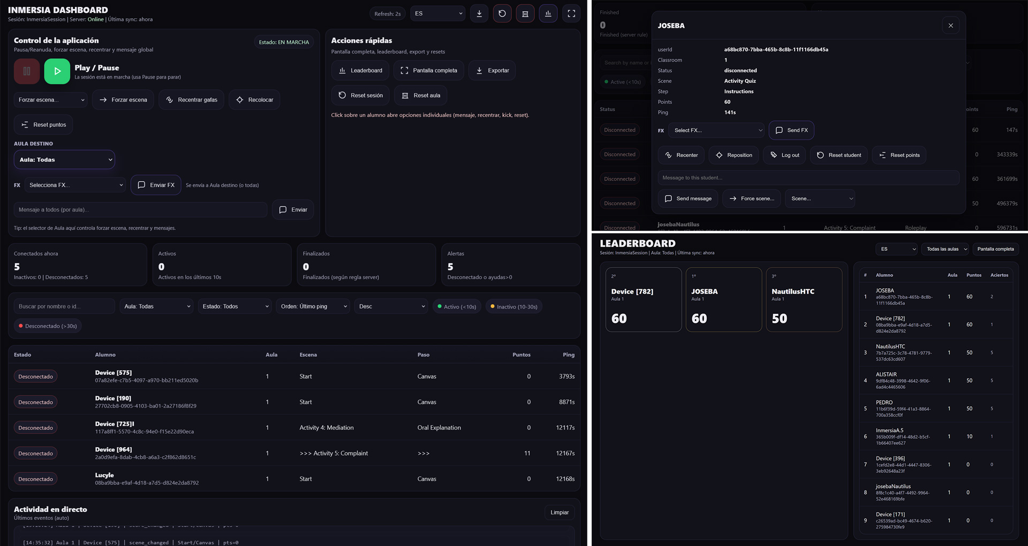Select the Device [782] podium card
Viewport: 1028px width, 546px height.
click(x=644, y=299)
